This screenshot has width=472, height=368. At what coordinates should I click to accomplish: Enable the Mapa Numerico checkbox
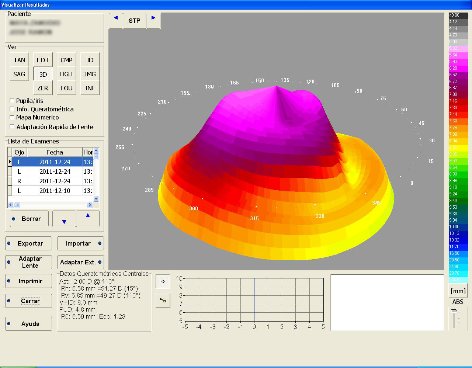12,117
